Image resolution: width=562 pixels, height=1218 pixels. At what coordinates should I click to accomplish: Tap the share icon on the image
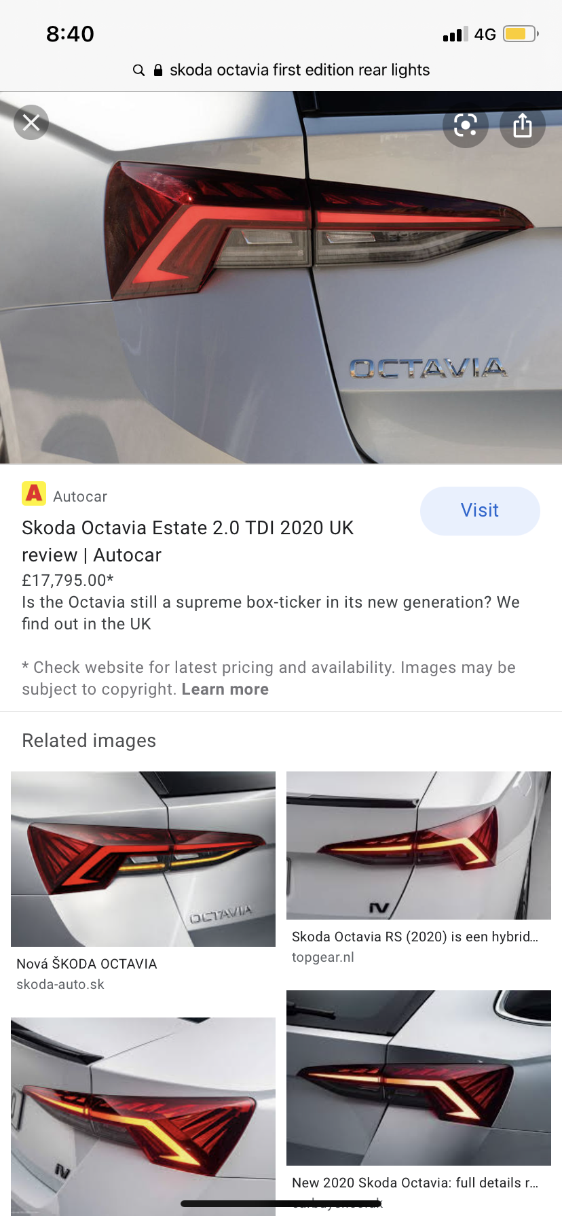pos(523,125)
